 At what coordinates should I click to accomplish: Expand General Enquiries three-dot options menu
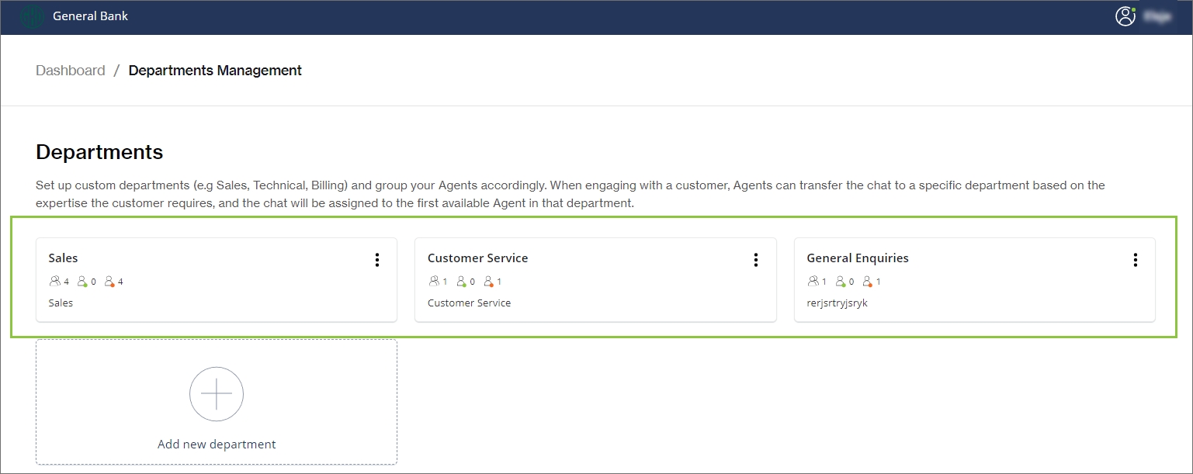tap(1135, 260)
